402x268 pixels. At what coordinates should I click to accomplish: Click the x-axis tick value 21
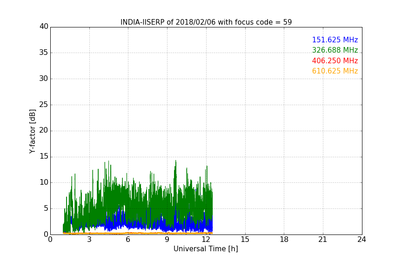(x=323, y=240)
